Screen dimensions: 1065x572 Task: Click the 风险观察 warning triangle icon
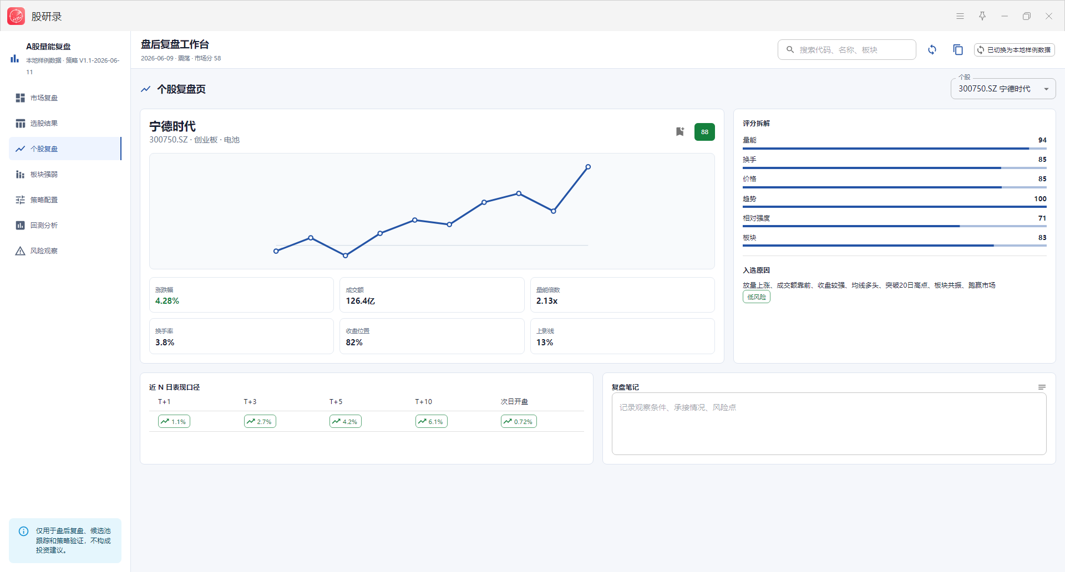pyautogui.click(x=21, y=251)
